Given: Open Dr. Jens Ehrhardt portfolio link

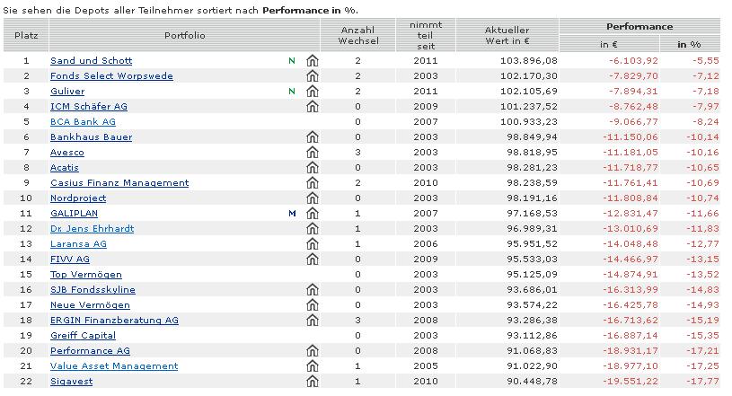Looking at the screenshot, I should pyautogui.click(x=92, y=229).
